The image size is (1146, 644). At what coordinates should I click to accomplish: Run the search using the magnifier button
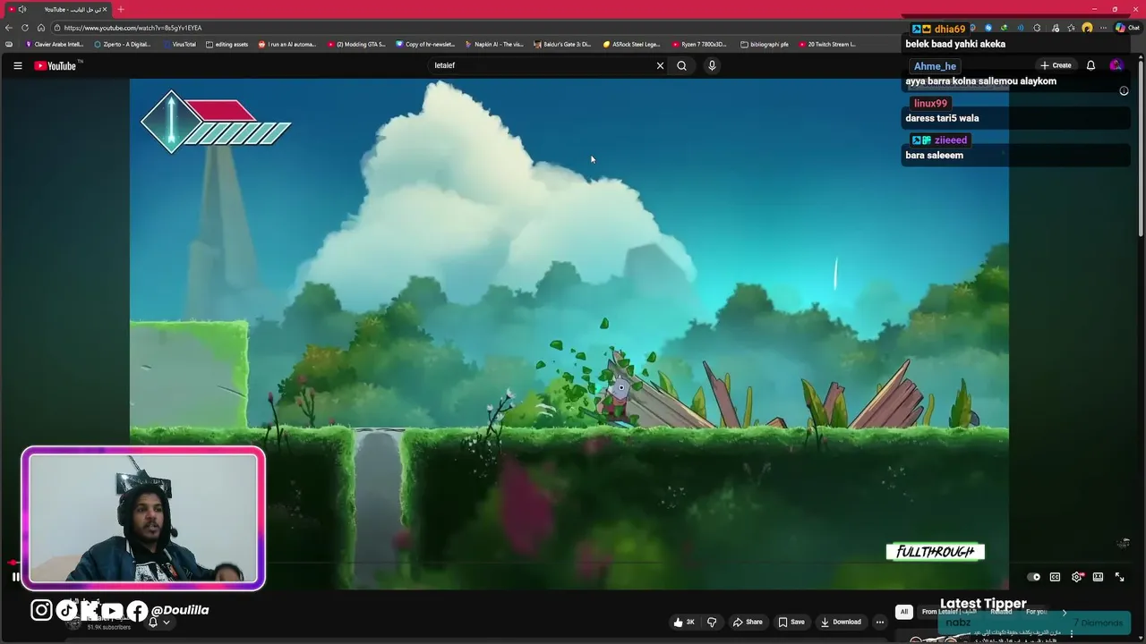click(681, 65)
